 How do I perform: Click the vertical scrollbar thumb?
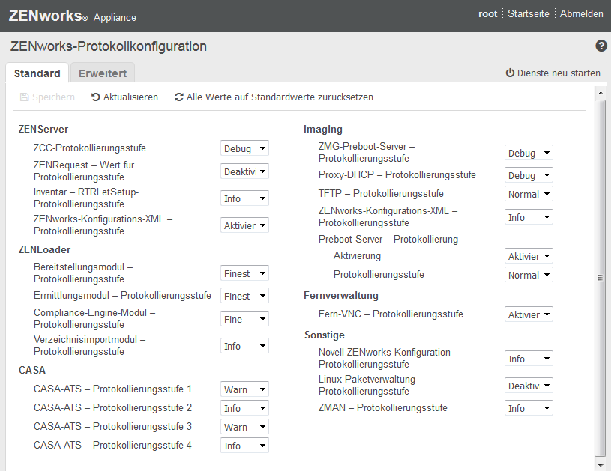[600, 277]
